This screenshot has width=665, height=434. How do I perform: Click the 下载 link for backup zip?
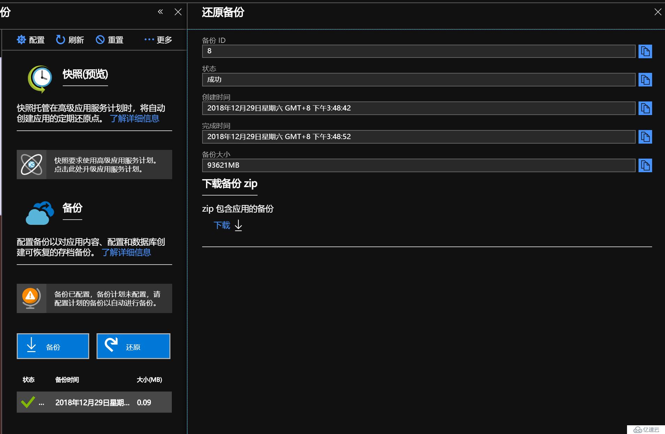pos(222,225)
